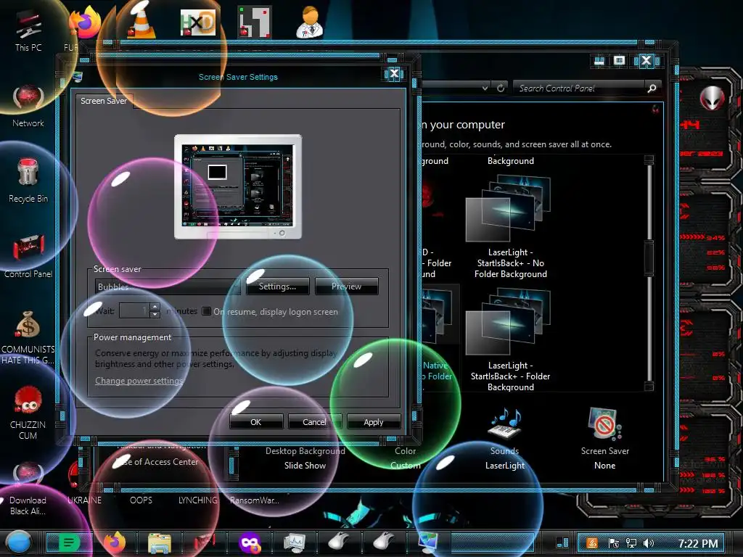Open Firefox private browsing mask icon on taskbar

point(250,542)
